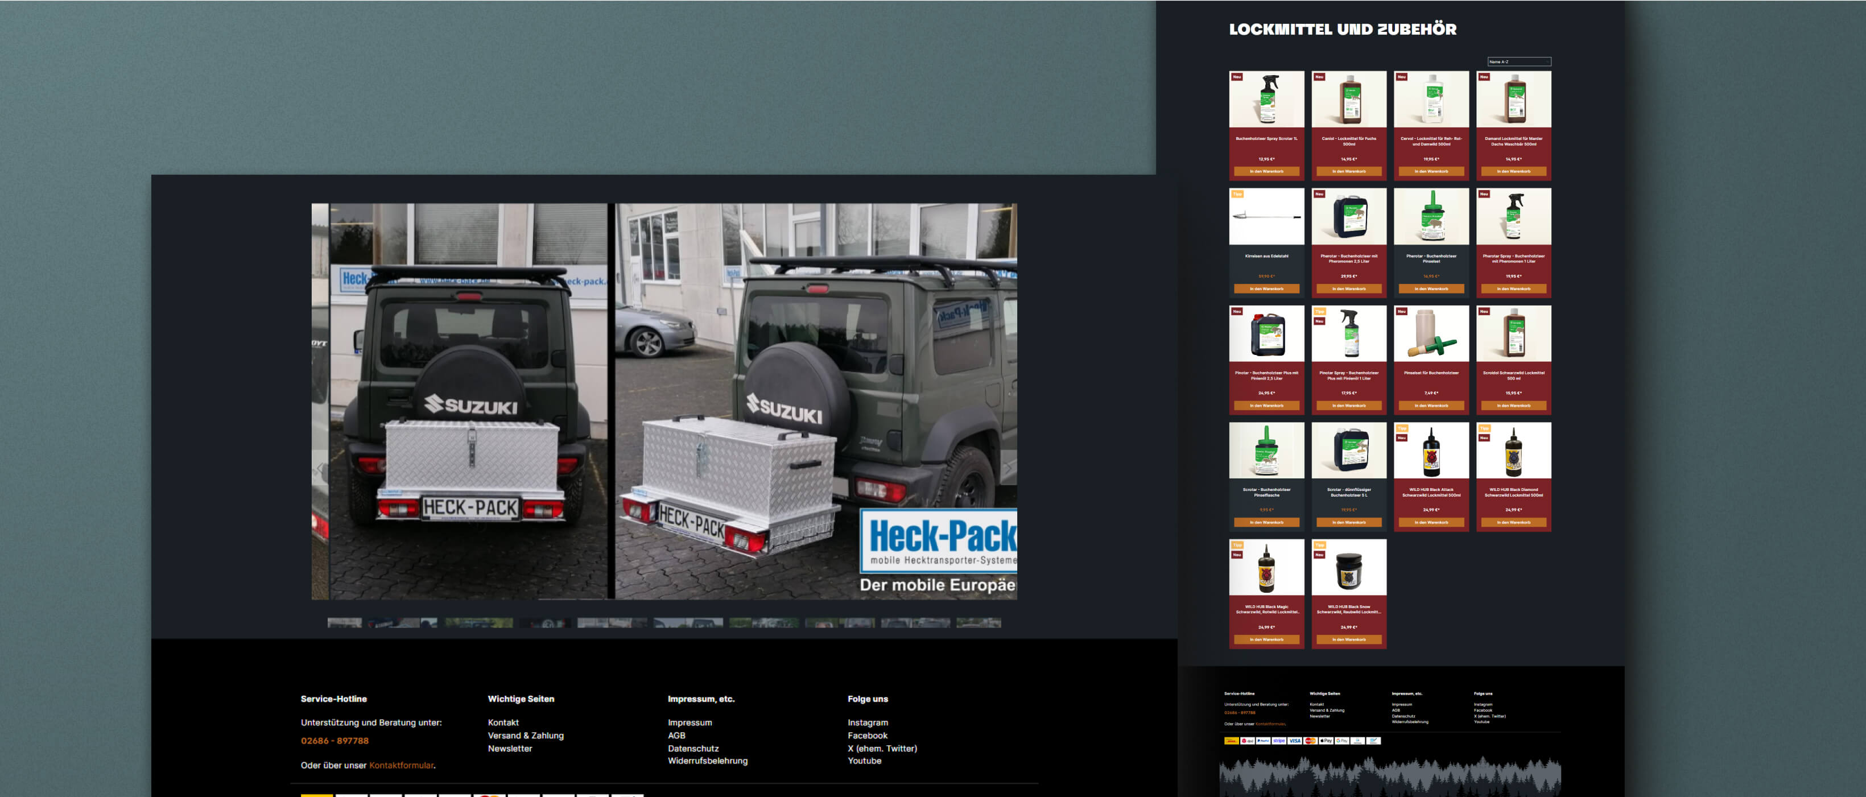
Task: Click the yellow DHL shipping logo
Action: point(1232,741)
